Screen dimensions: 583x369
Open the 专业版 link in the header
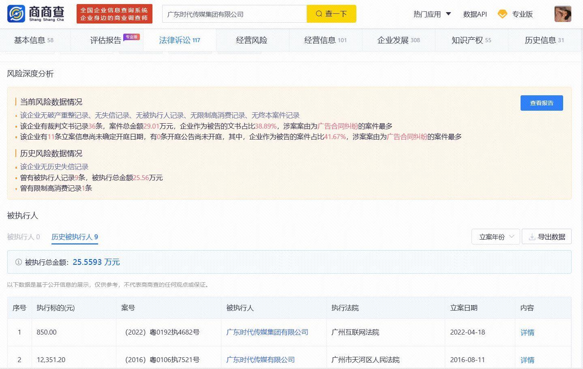[x=522, y=14]
